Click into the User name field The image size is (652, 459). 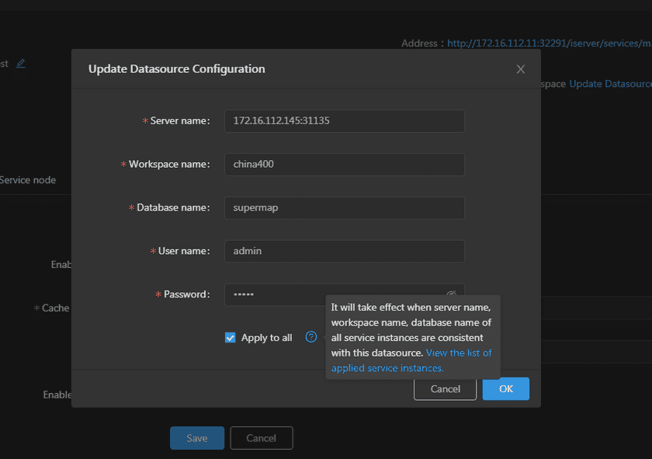pyautogui.click(x=344, y=252)
